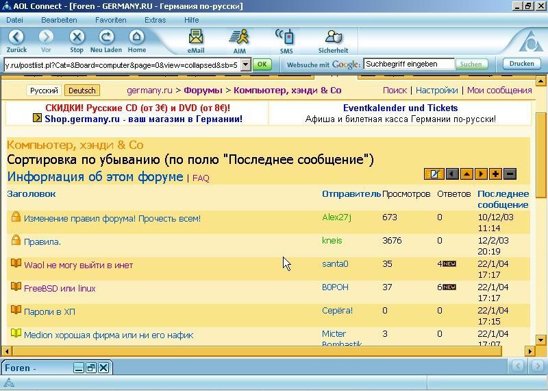The image size is (548, 391).
Task: Follow the Форумы breadcrumb link
Action: click(x=203, y=91)
